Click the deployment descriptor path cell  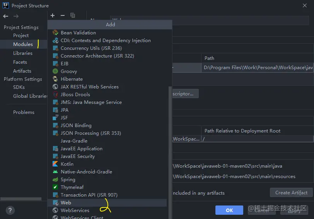(x=257, y=68)
